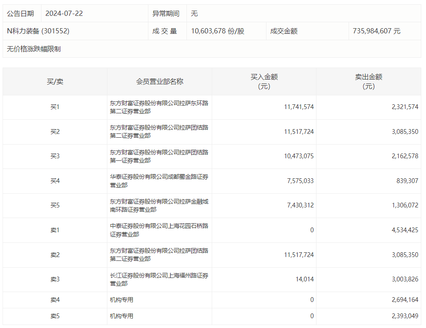Screen dimensions: 426x328
Task: Click the 无 value beside 异常期间
Action: click(x=194, y=14)
